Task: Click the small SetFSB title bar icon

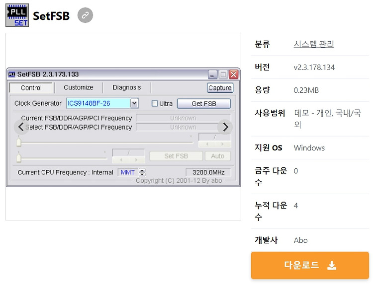Action: 11,74
